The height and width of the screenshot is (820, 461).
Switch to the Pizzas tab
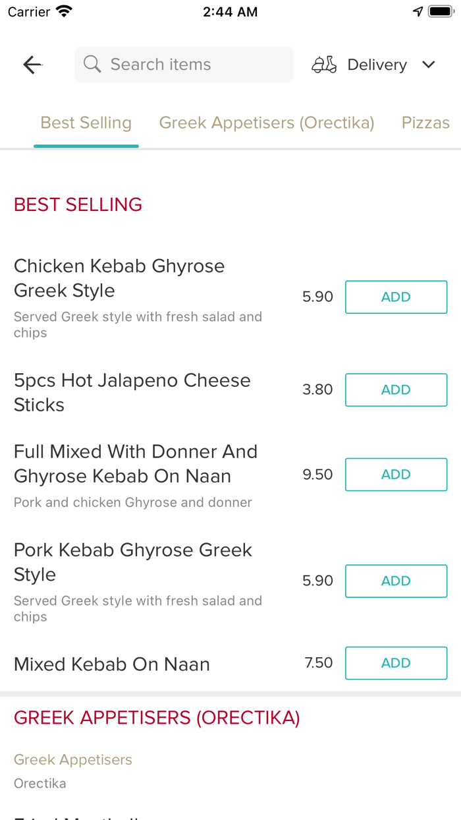point(425,123)
